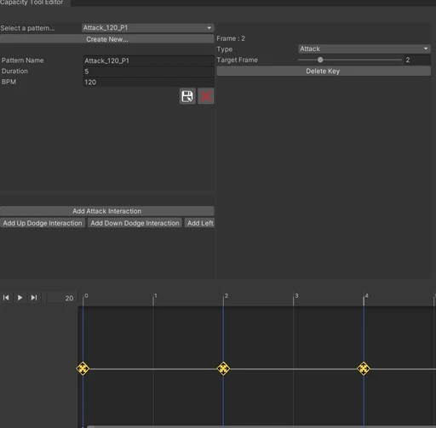Click Add Attack Interaction button
Viewport: 436px width, 428px height.
[107, 211]
